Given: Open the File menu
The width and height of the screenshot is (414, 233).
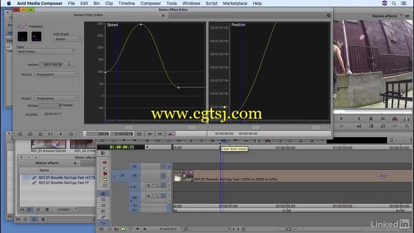Looking at the screenshot, I should [x=71, y=4].
